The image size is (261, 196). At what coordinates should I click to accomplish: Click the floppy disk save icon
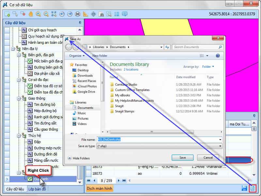point(244,188)
